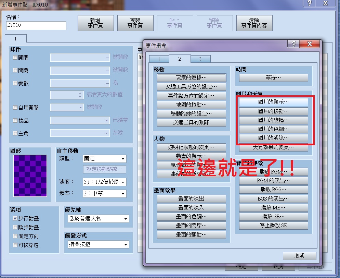Choose the 圖片的消除 command

click(x=273, y=138)
